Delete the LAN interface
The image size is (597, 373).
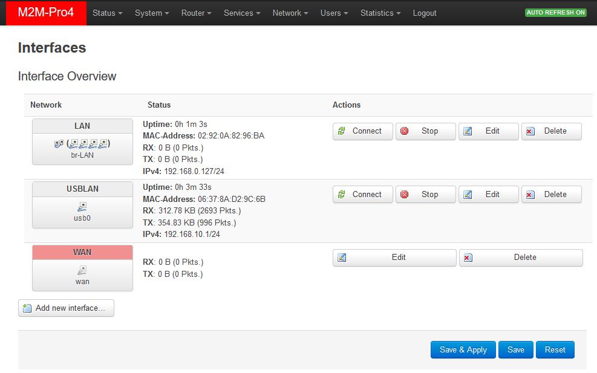click(x=551, y=131)
